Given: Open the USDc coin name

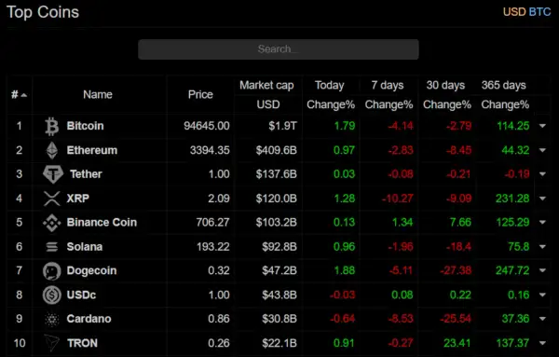Looking at the screenshot, I should click(x=81, y=295).
